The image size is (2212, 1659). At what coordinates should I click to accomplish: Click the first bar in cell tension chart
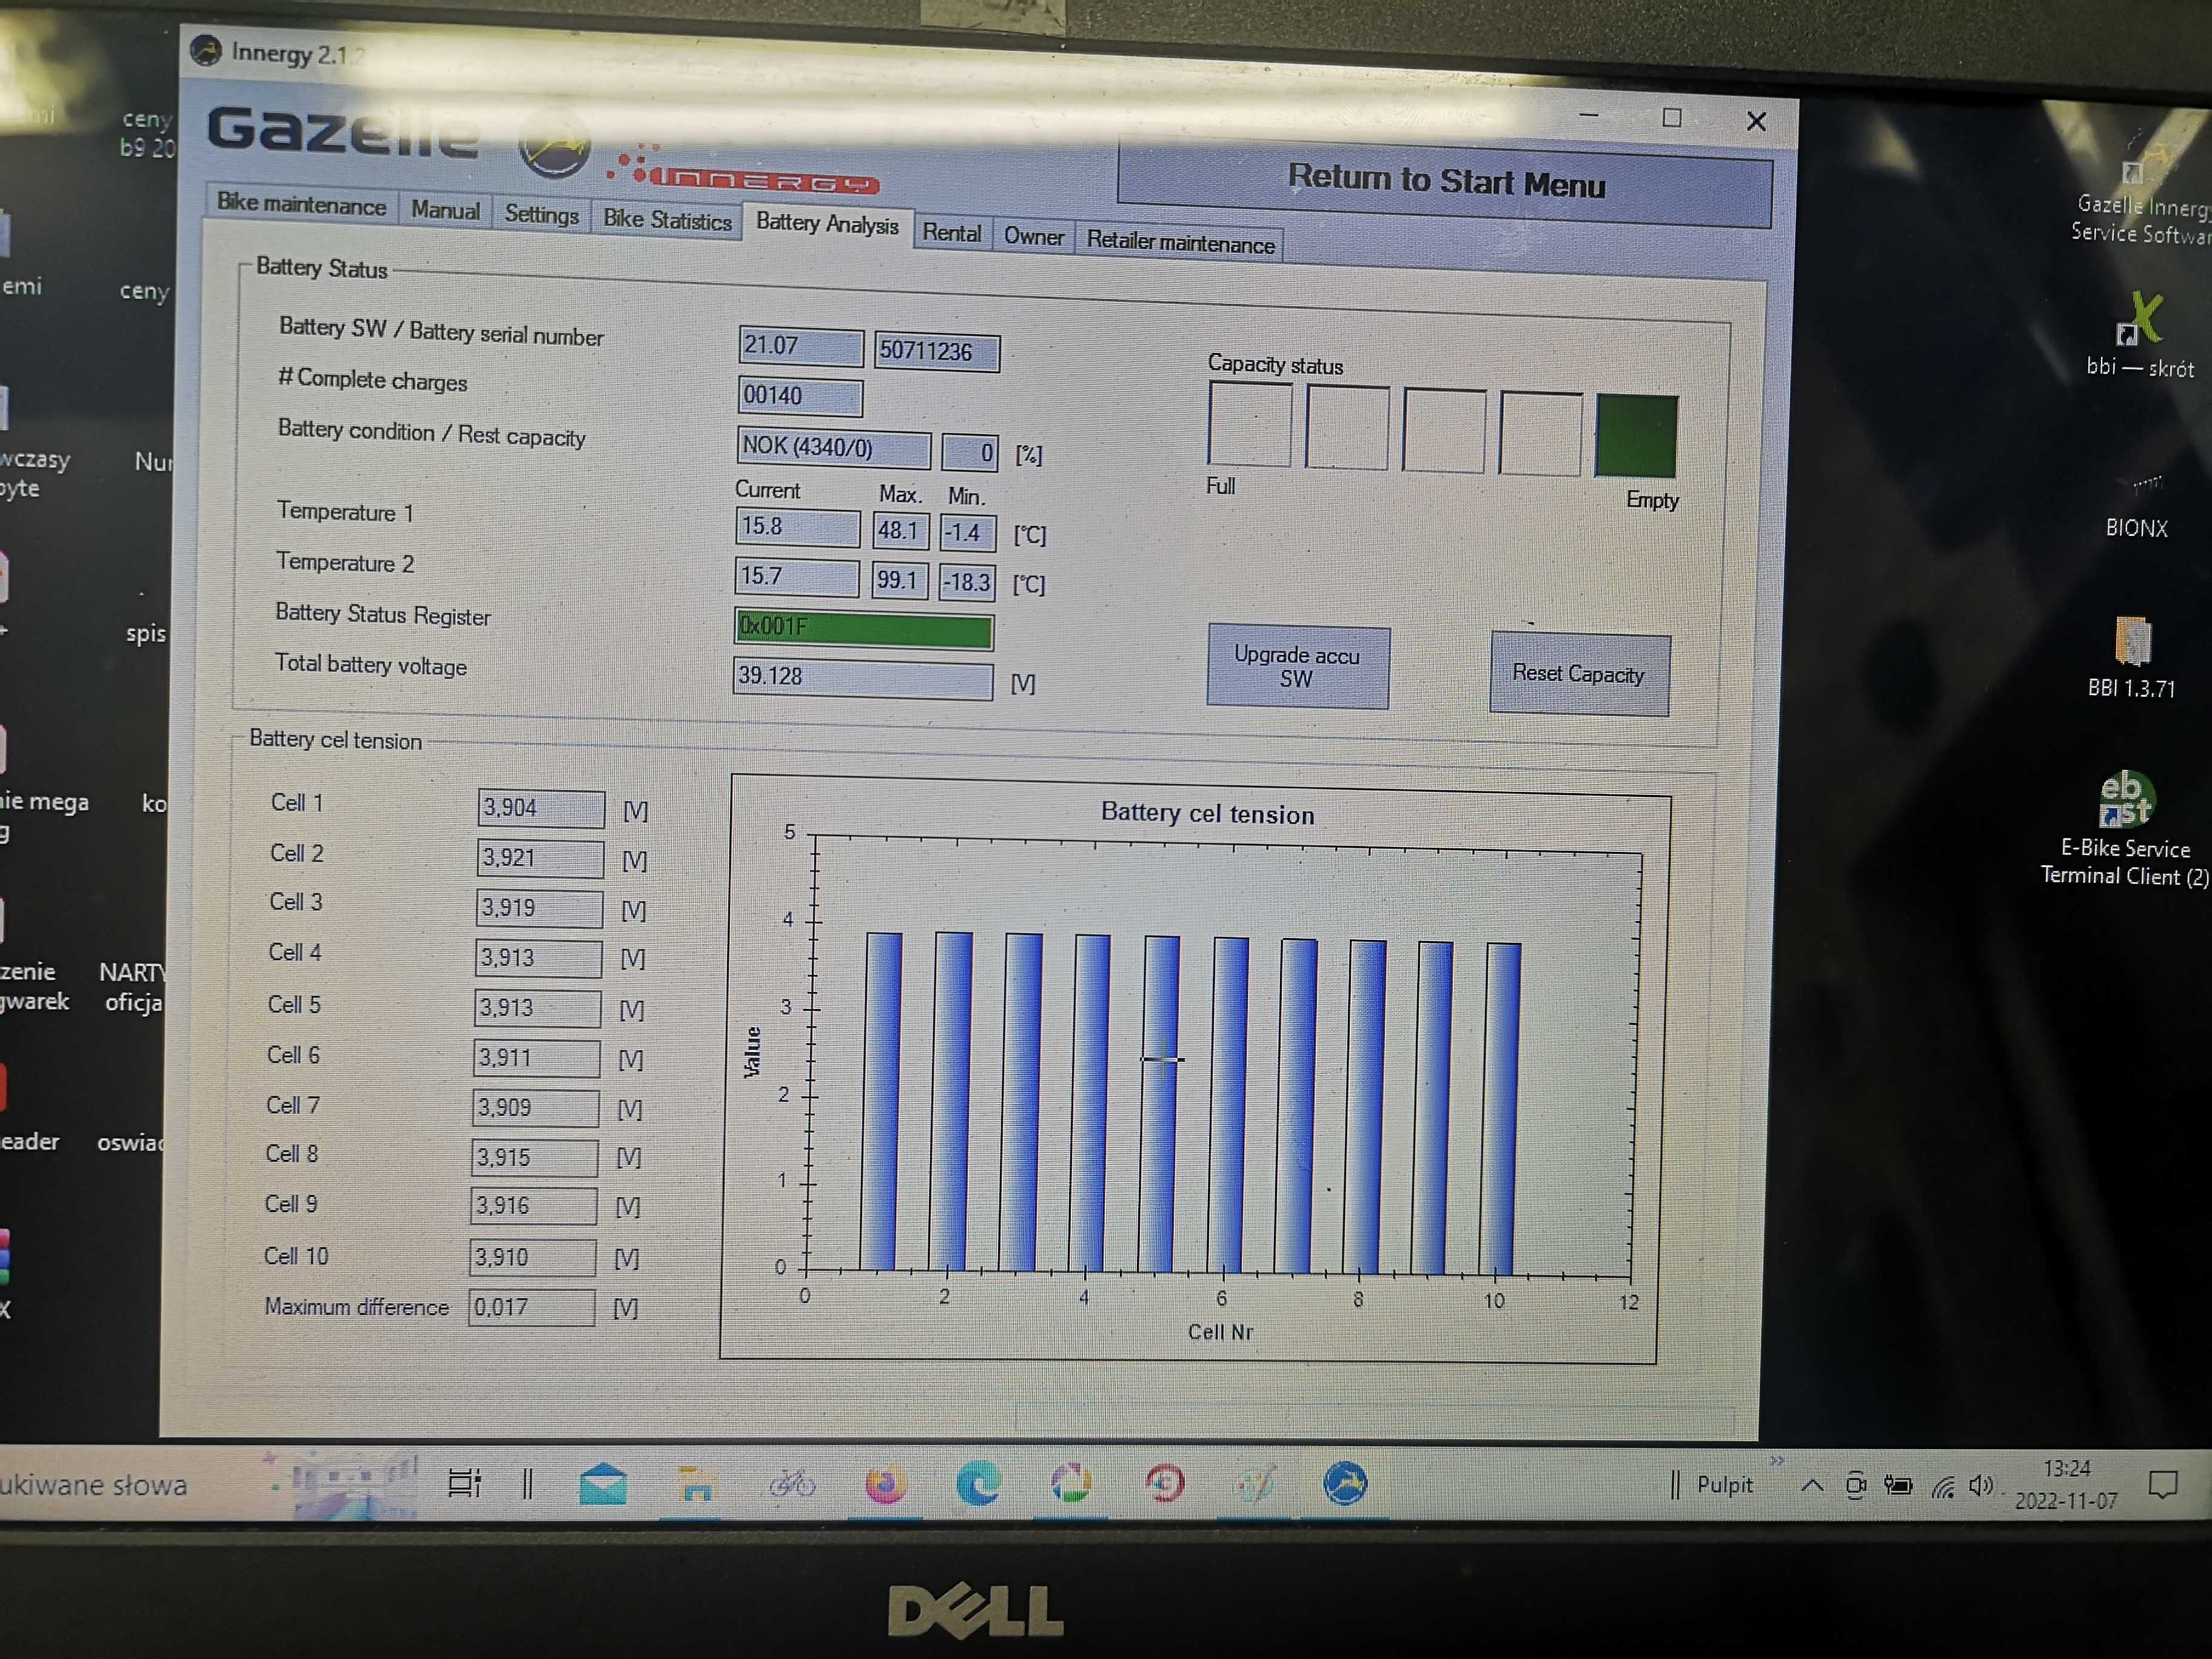click(x=881, y=1101)
